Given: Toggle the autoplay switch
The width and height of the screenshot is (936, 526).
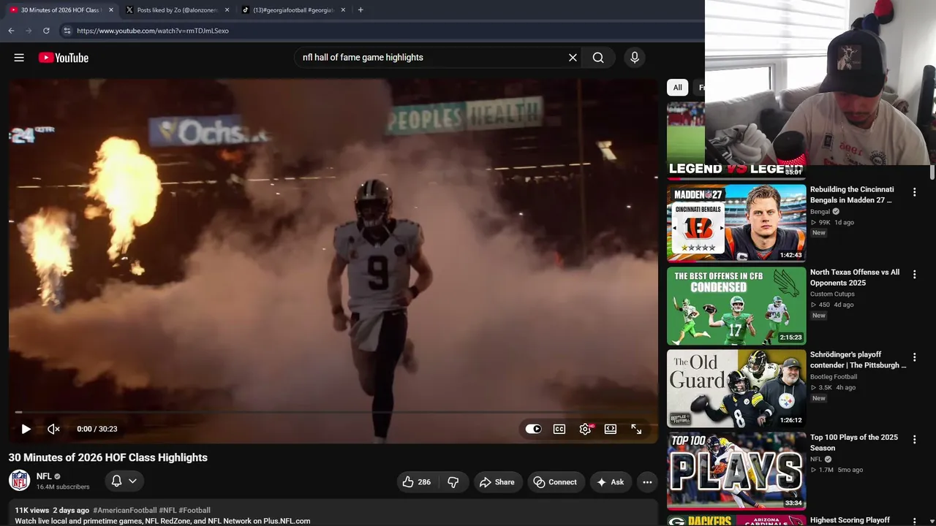Looking at the screenshot, I should pyautogui.click(x=533, y=429).
